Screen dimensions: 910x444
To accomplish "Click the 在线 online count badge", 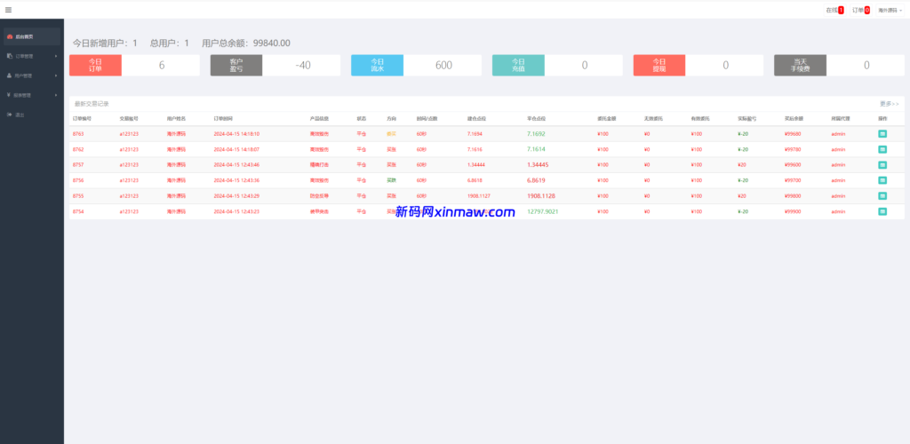I will (841, 10).
